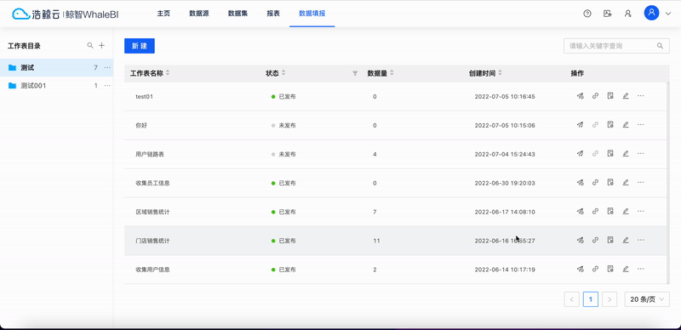Select the 数据填报 tab
Image resolution: width=681 pixels, height=330 pixels.
pyautogui.click(x=312, y=14)
